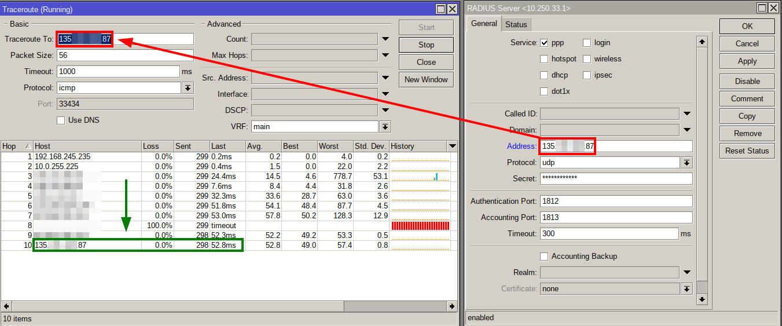The height and width of the screenshot is (326, 782).
Task: Enable the hotspot service checkbox
Action: [x=544, y=59]
